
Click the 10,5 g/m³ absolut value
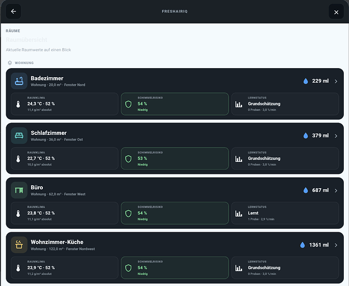(39, 165)
